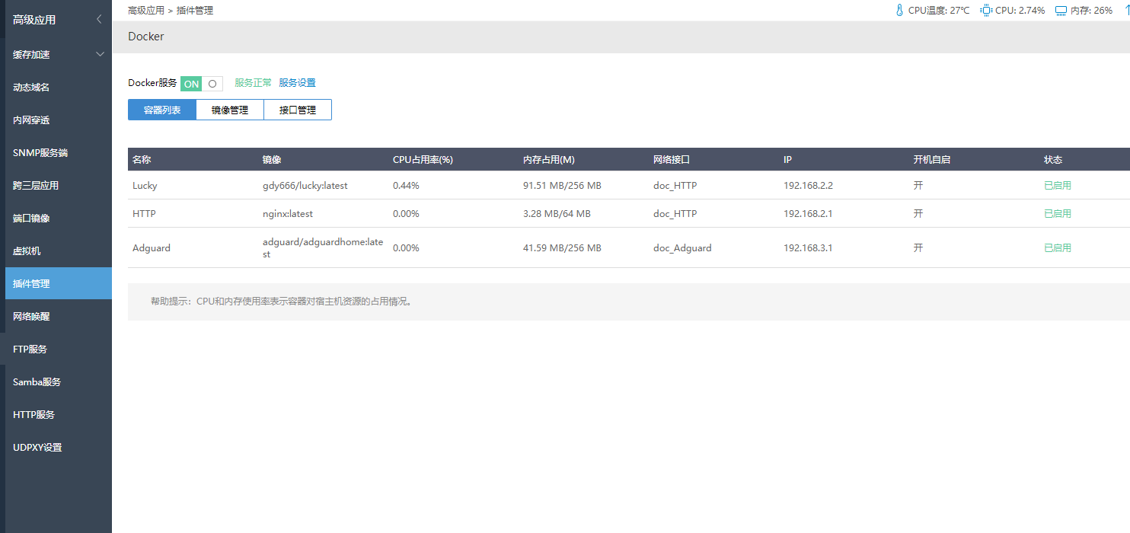Click the CPU占用率(%) column header

(423, 160)
